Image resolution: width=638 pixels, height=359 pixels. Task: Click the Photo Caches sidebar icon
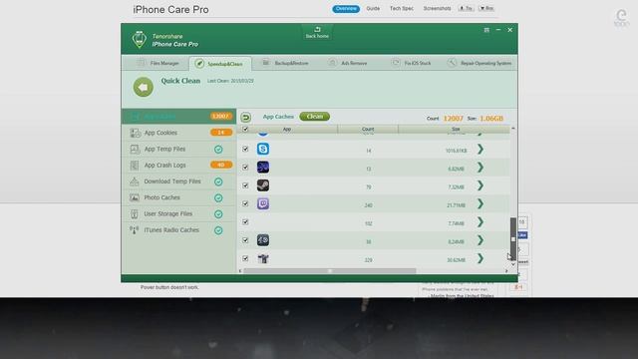[x=135, y=197]
